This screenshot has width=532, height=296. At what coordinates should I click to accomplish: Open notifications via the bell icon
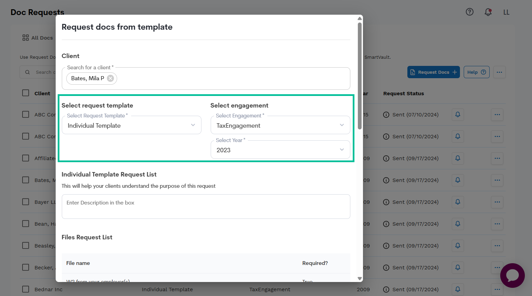coord(488,12)
